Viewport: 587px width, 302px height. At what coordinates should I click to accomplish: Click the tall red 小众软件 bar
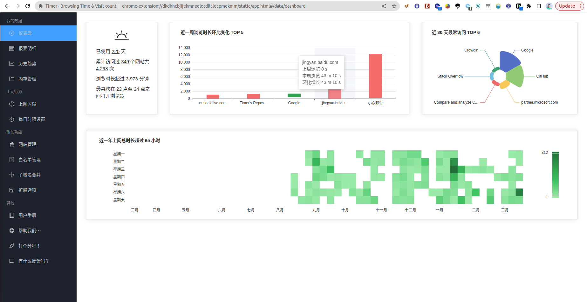(375, 76)
